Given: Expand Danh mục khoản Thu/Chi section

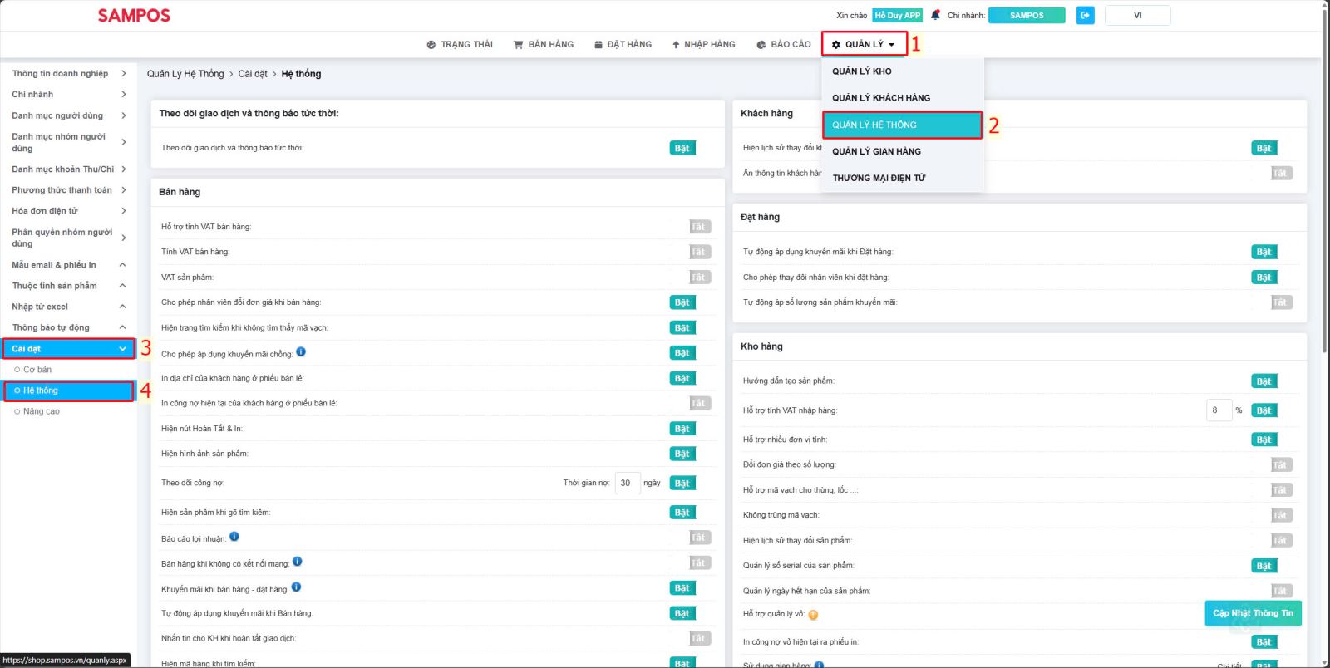Looking at the screenshot, I should coord(69,169).
